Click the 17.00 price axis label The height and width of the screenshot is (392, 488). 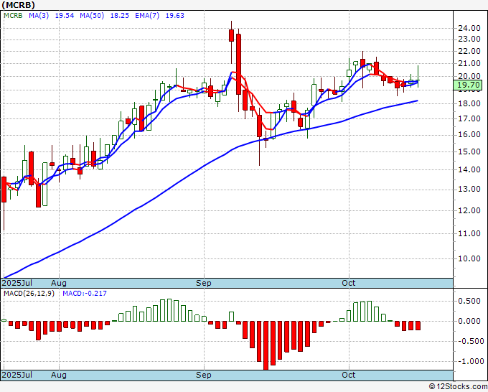click(469, 118)
